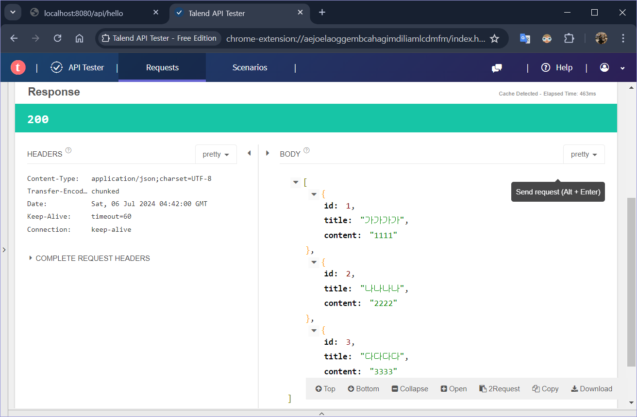Click the address bar URL
The height and width of the screenshot is (417, 637).
tap(355, 39)
